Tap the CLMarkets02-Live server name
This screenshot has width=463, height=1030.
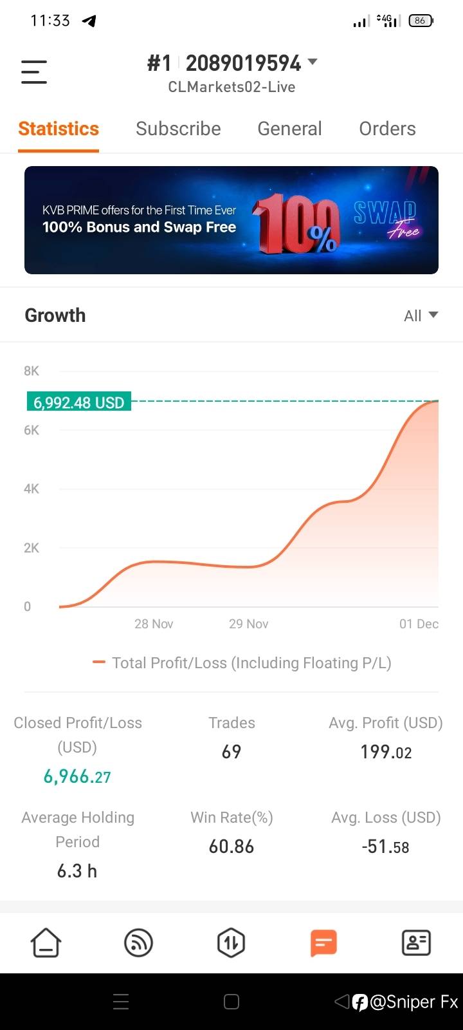(x=232, y=87)
